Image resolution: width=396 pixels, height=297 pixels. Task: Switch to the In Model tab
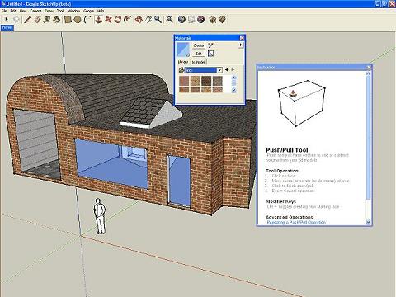point(199,62)
